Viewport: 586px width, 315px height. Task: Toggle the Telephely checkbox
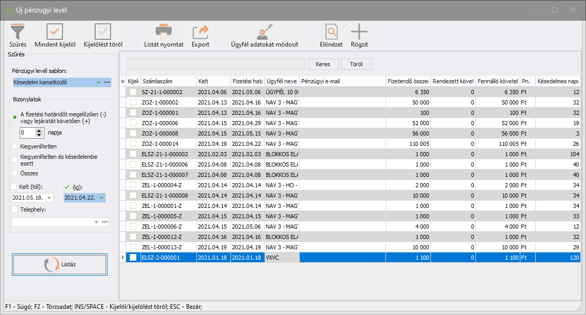14,209
